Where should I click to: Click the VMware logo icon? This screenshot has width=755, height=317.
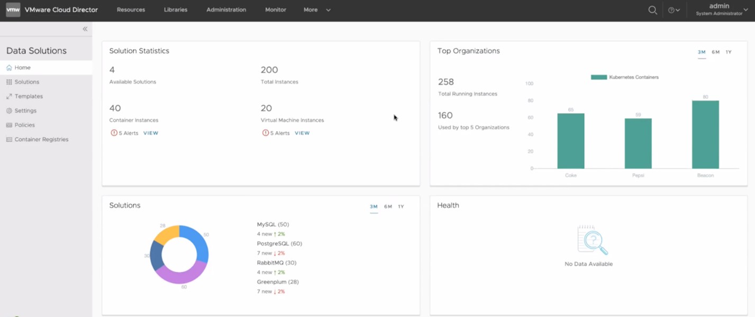pos(13,10)
